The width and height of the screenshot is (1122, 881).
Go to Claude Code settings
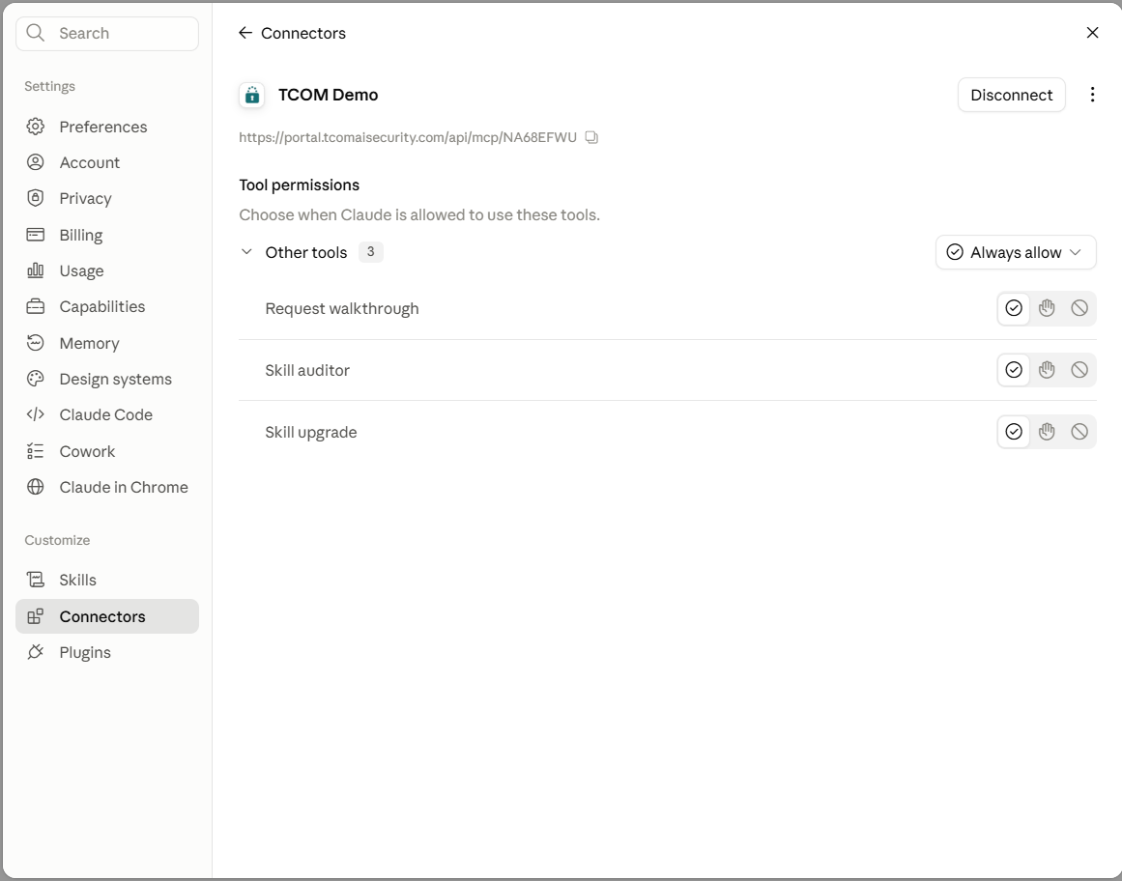point(107,414)
